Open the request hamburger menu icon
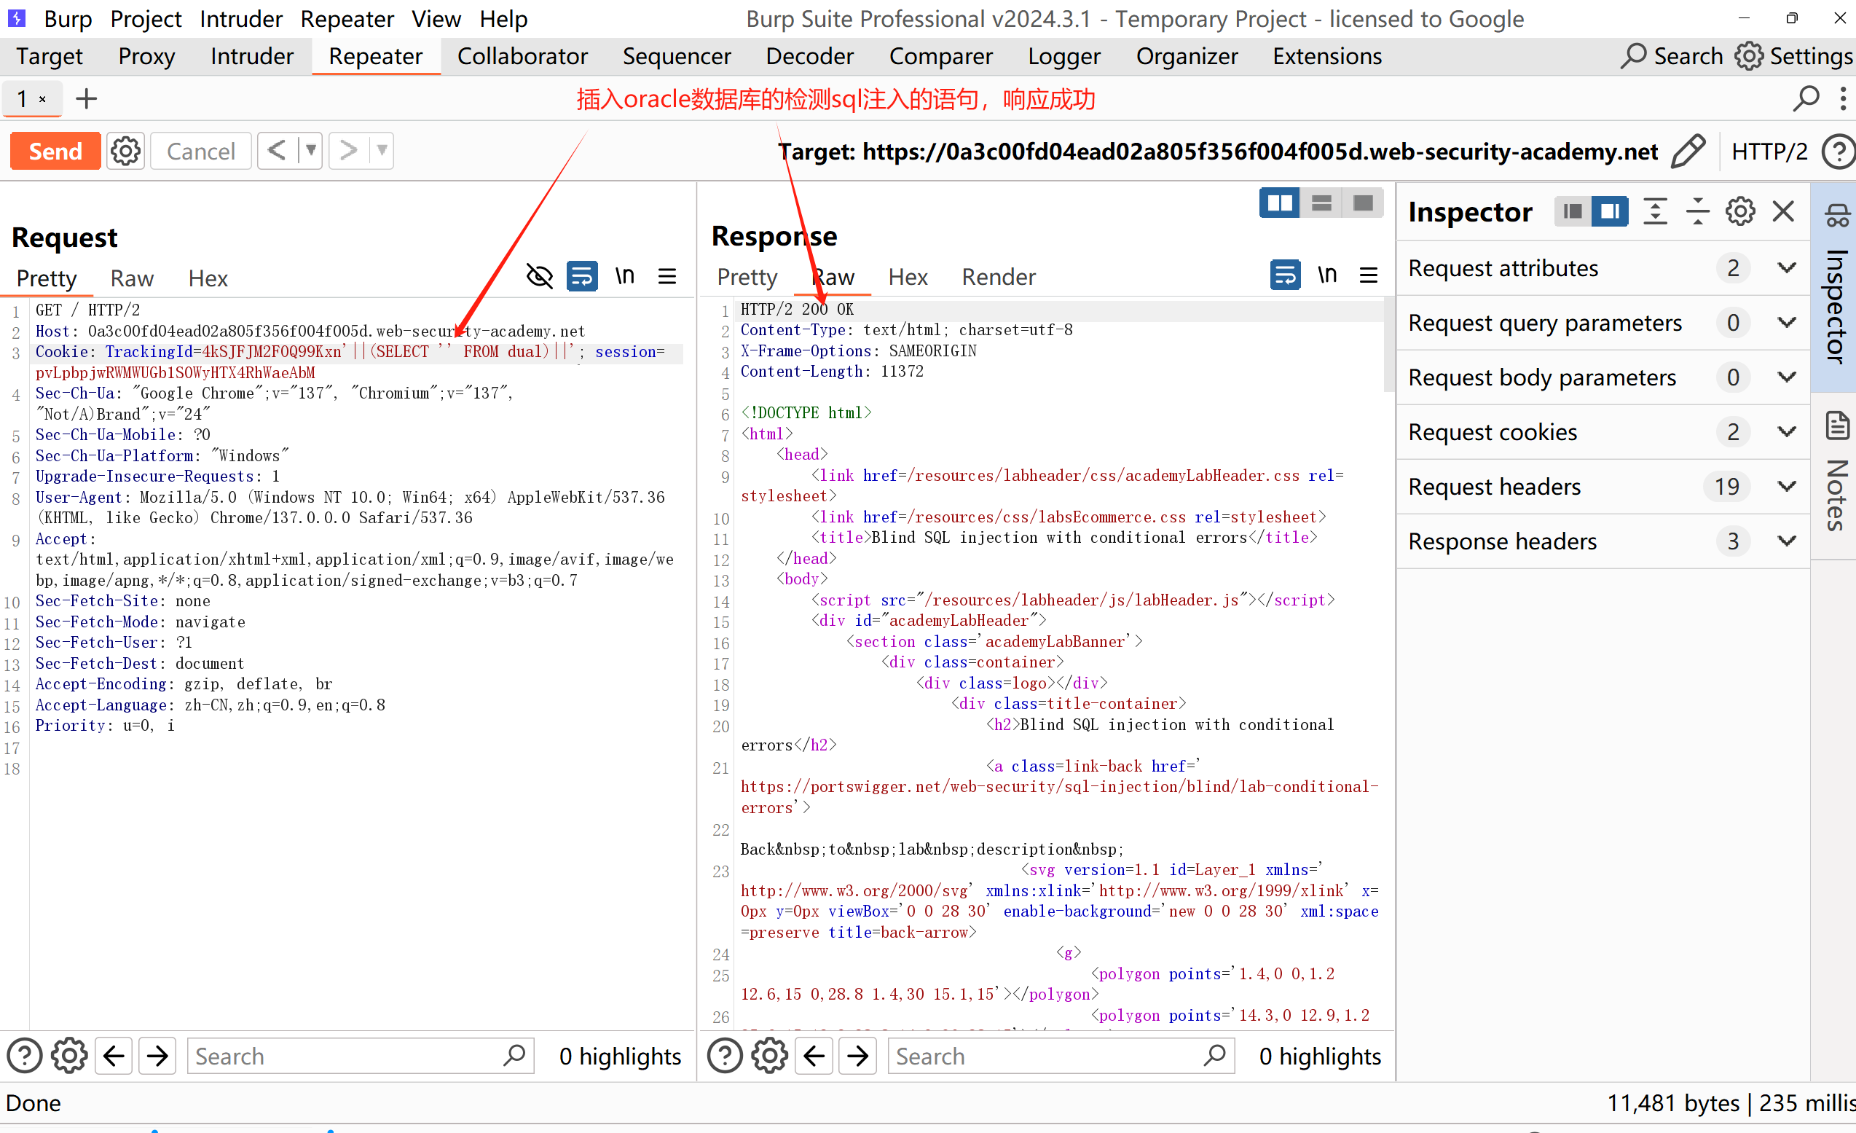Viewport: 1856px width, 1133px height. point(666,276)
